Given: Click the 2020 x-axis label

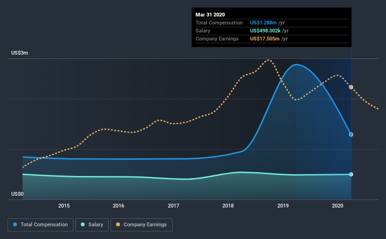Looking at the screenshot, I should point(338,206).
